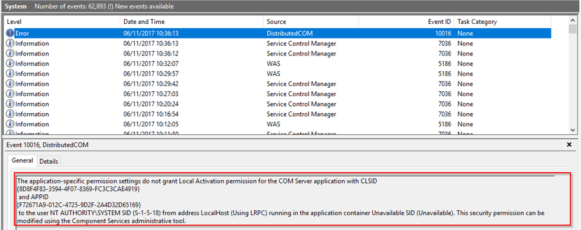Click the 'New events available' notice in header
The image size is (581, 230).
tap(144, 6)
